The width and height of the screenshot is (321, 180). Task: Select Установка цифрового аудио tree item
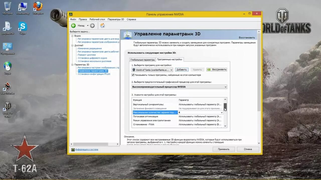point(92,58)
